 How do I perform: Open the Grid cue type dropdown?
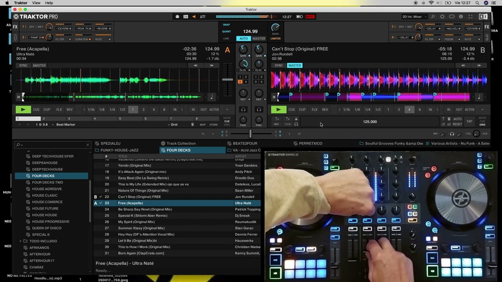[173, 125]
